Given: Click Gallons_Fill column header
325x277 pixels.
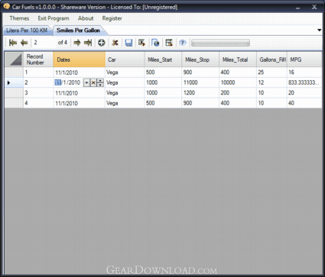Looking at the screenshot, I should pos(272,60).
